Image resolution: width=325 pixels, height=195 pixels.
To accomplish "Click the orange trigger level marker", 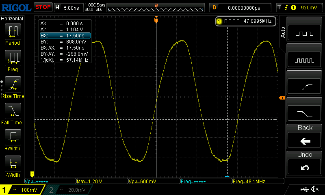I will [281, 98].
